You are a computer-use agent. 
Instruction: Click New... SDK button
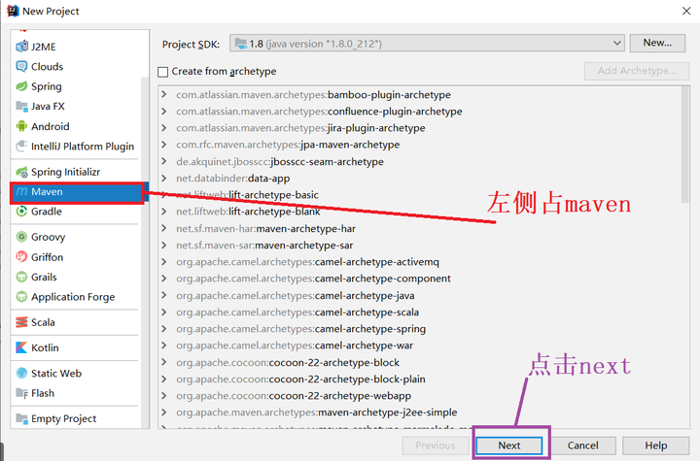(657, 43)
